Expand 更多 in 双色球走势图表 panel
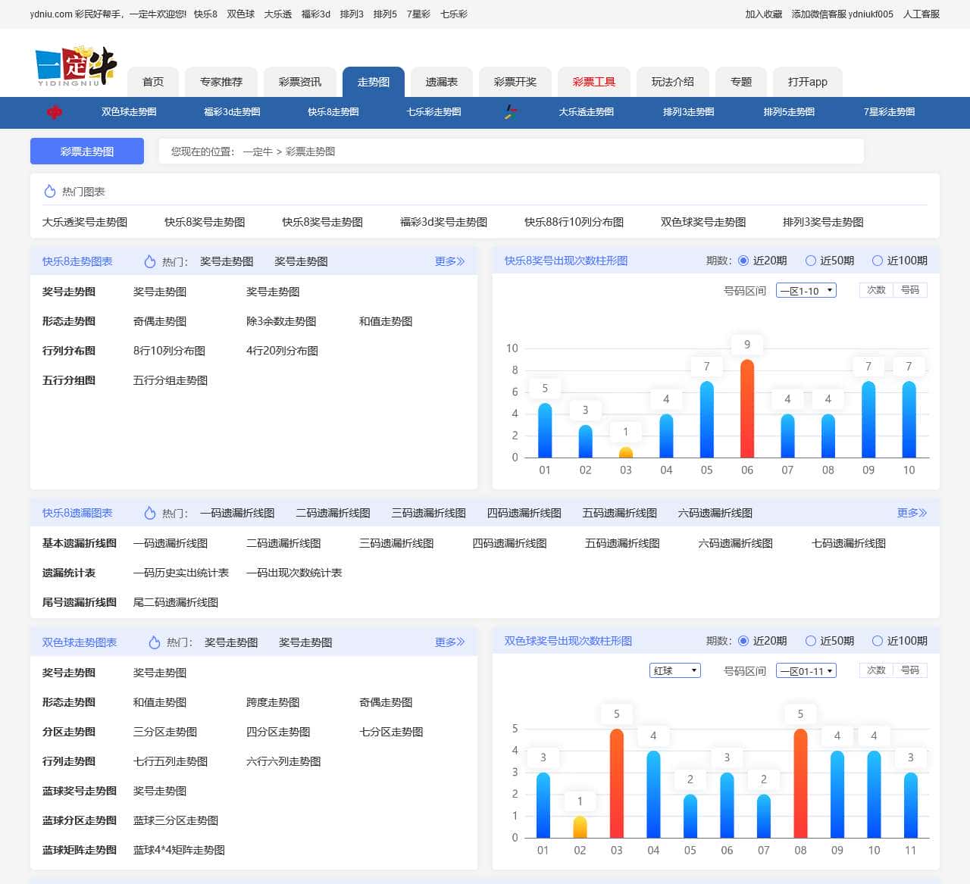 (450, 642)
